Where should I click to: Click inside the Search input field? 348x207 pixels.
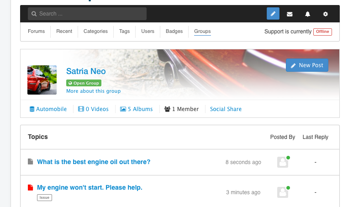[x=87, y=14]
